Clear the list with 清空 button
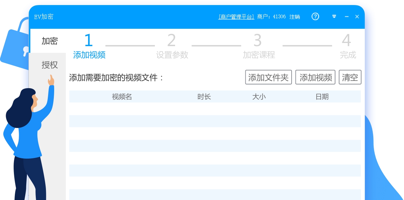Image resolution: width=404 pixels, height=200 pixels. point(350,77)
